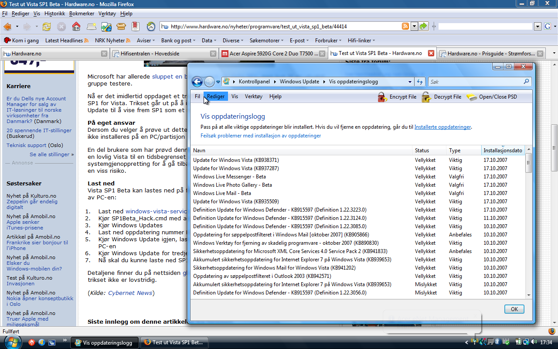The height and width of the screenshot is (349, 558).
Task: Open the Firefox Bokmerker menu
Action: point(82,14)
